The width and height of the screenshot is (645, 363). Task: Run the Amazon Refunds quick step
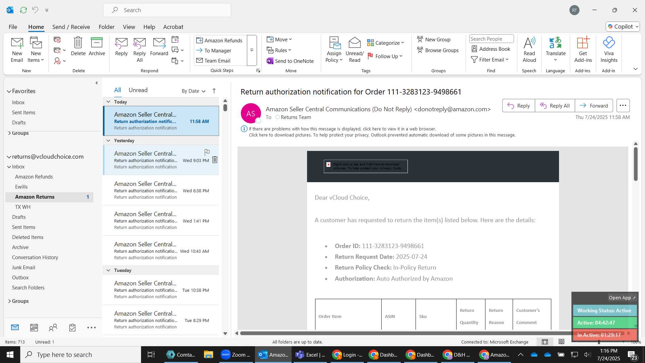(220, 40)
